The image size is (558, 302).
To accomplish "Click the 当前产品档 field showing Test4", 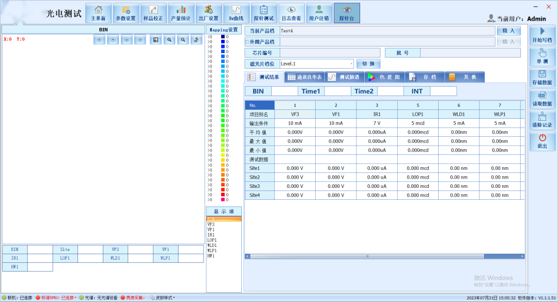I will point(388,31).
